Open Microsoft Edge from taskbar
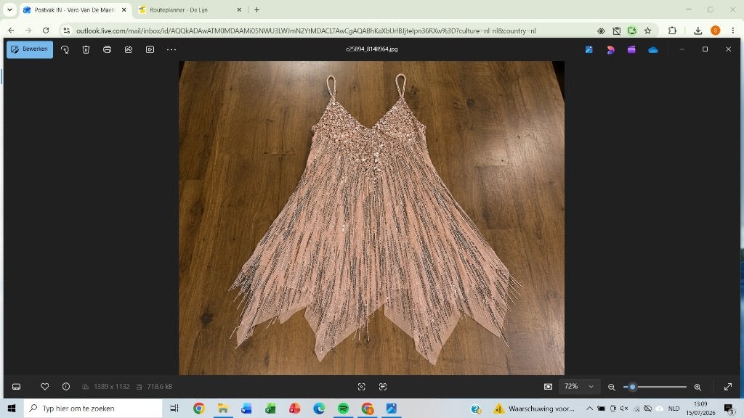The width and height of the screenshot is (744, 418). pos(319,408)
